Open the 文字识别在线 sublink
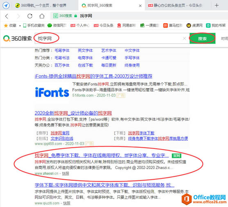 (x=62, y=138)
